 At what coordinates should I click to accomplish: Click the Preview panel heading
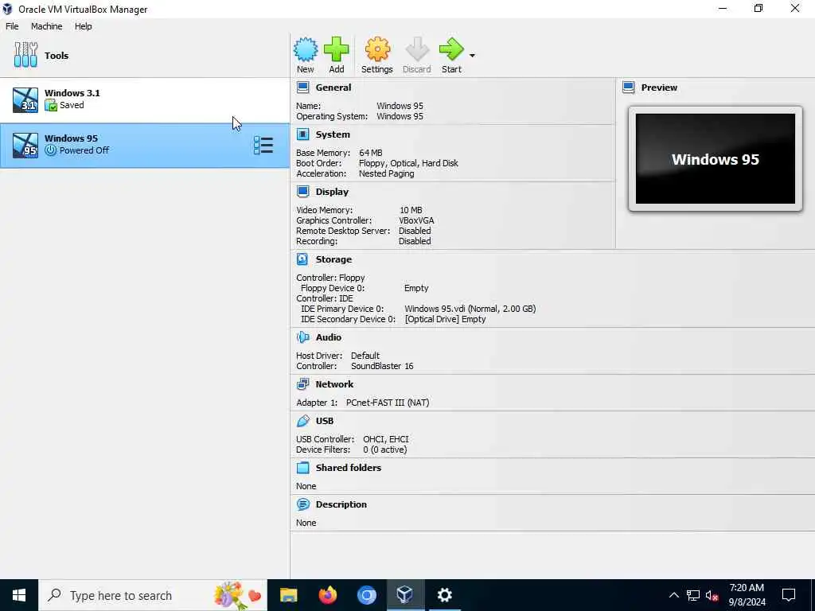[659, 88]
